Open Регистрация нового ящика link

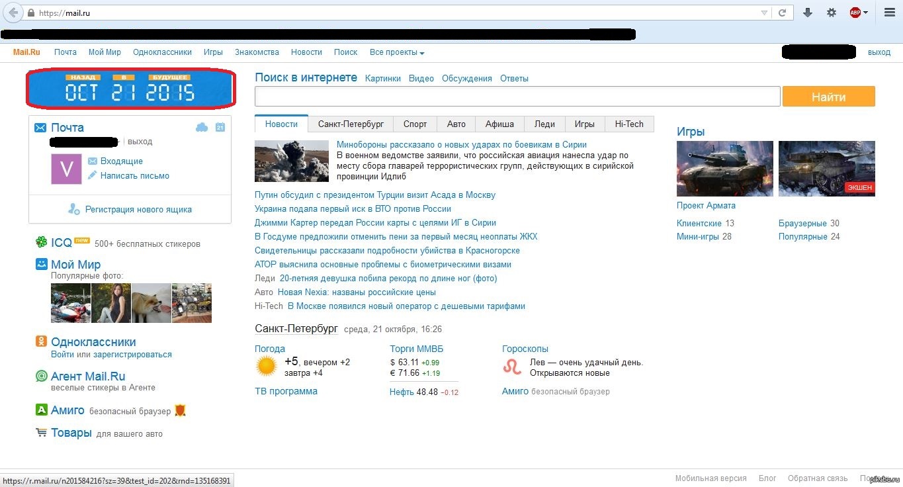pyautogui.click(x=138, y=209)
